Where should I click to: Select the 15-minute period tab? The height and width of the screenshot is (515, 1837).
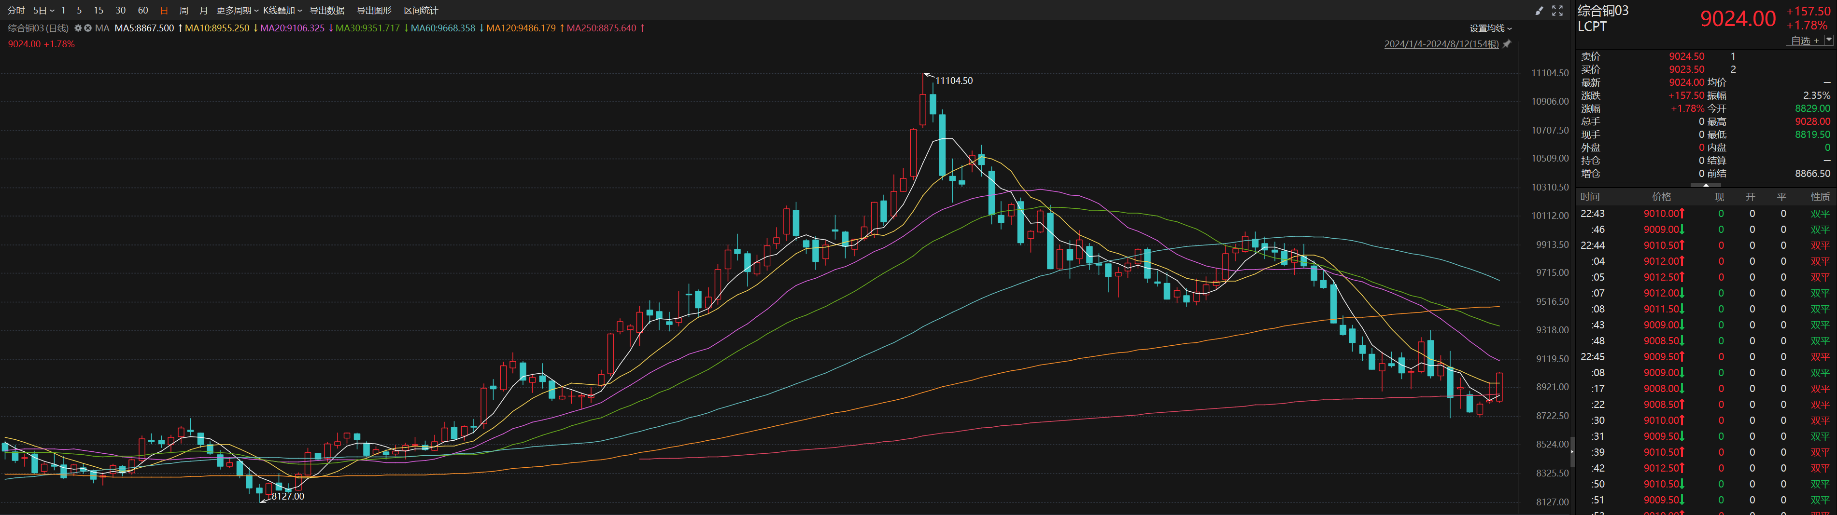[99, 11]
